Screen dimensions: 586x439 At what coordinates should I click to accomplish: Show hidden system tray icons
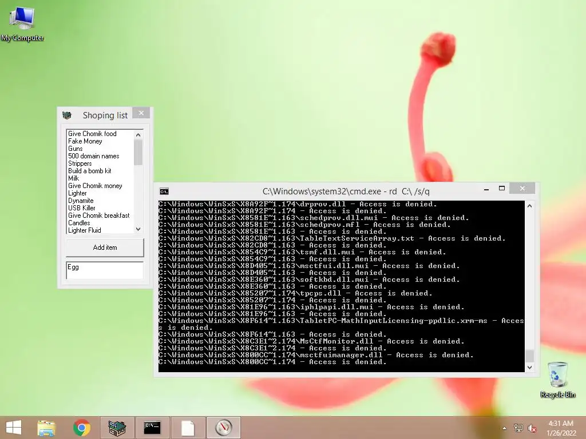pyautogui.click(x=504, y=428)
